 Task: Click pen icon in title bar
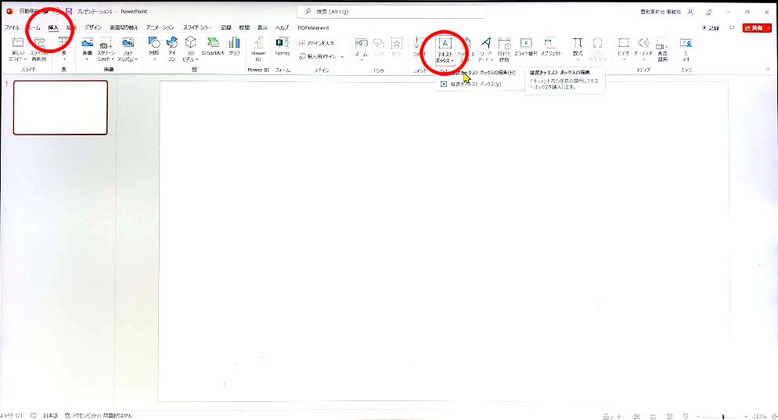(x=709, y=12)
